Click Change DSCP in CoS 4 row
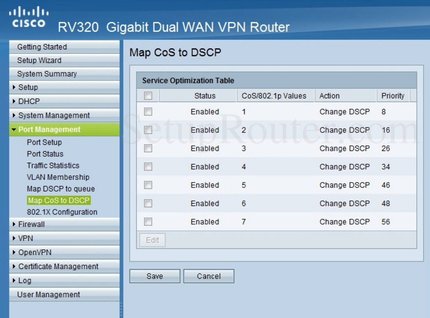The image size is (430, 318). click(344, 167)
